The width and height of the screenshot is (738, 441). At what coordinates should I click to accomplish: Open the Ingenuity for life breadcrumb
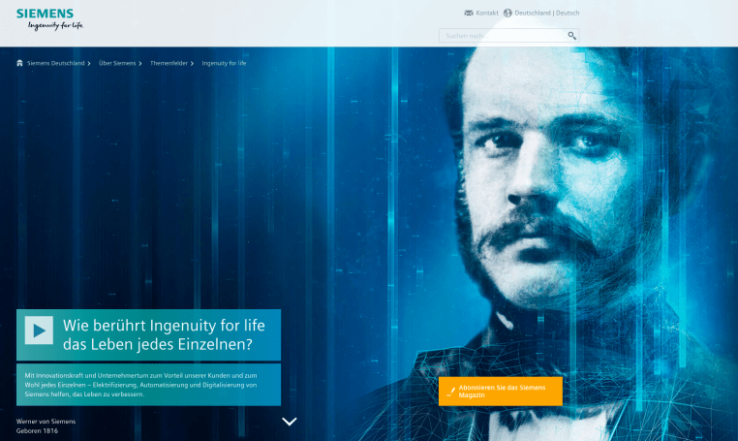click(x=224, y=63)
